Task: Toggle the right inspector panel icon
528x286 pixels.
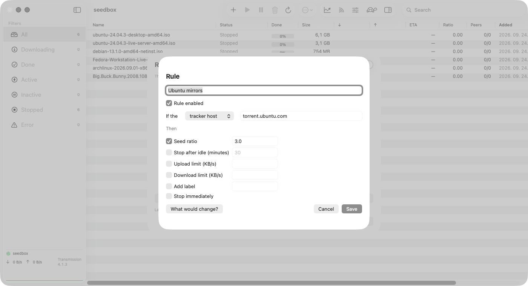Action: point(388,10)
